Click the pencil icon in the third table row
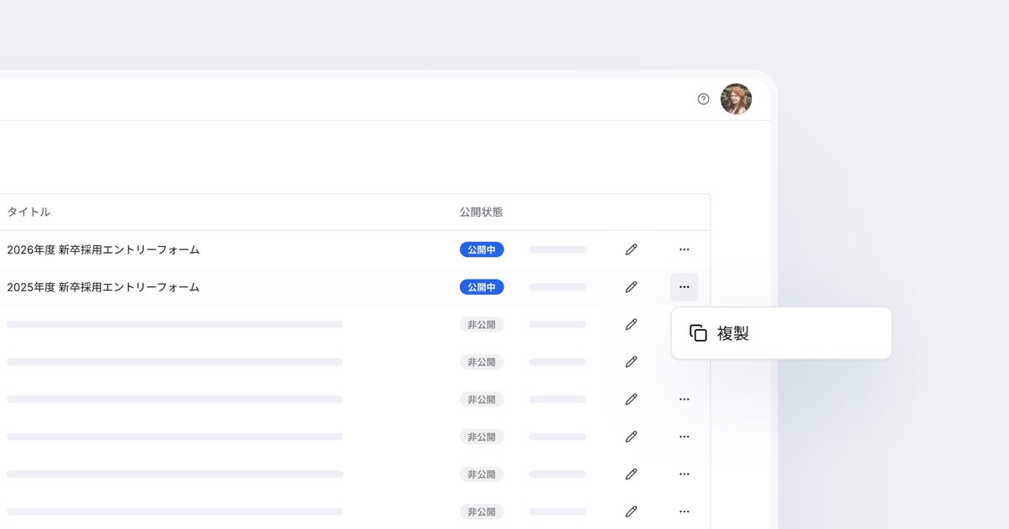 (631, 324)
